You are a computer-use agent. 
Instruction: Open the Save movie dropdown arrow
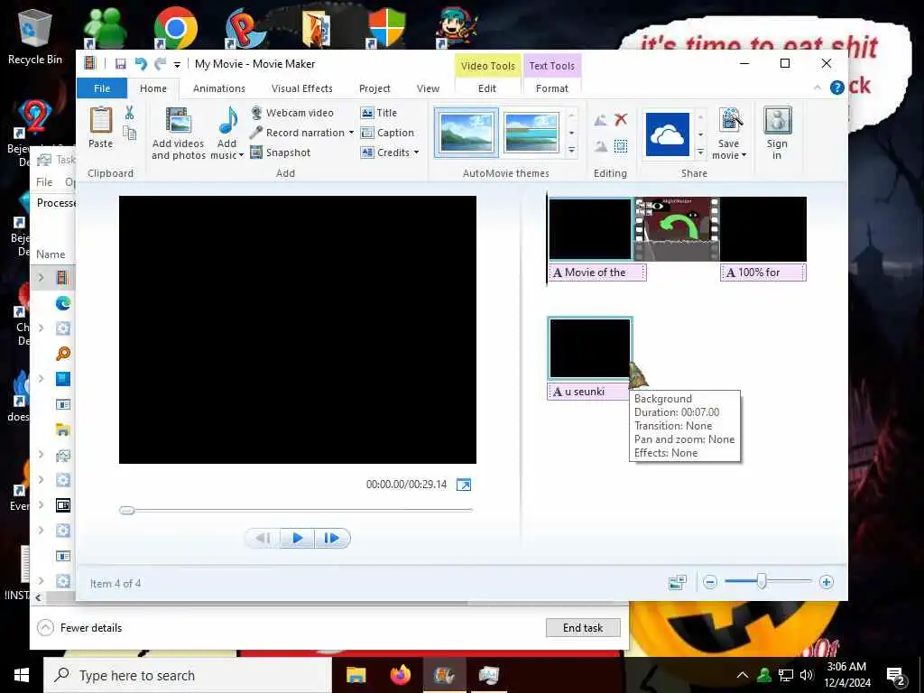tap(744, 155)
